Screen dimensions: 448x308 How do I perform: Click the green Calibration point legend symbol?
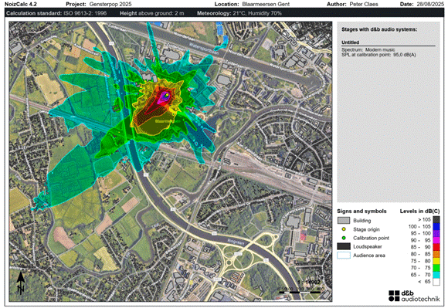(x=344, y=238)
